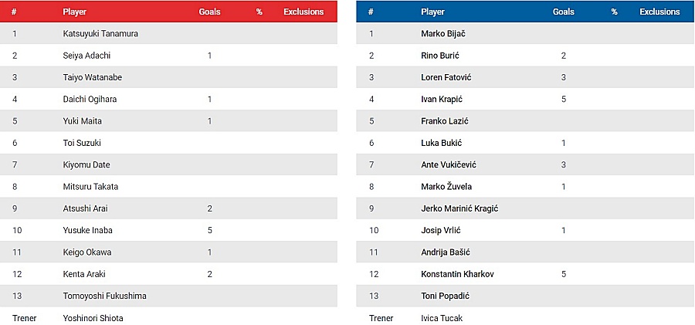The image size is (695, 325).
Task: Click the Exclusions header in red table
Action: pyautogui.click(x=303, y=12)
